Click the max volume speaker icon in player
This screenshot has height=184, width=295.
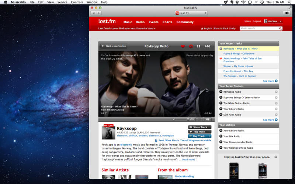[x=192, y=119]
